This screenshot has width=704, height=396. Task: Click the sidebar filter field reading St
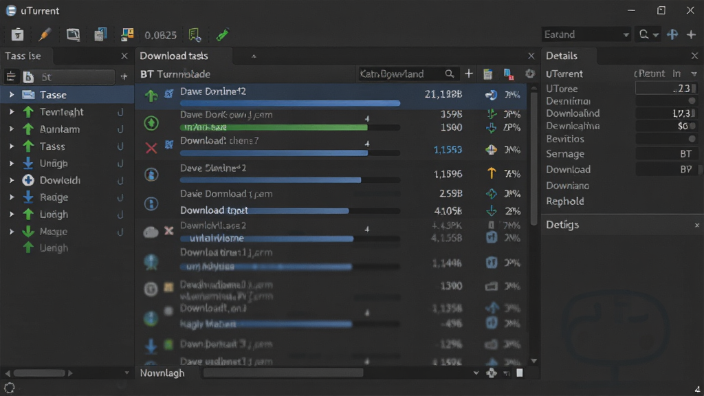tap(76, 77)
